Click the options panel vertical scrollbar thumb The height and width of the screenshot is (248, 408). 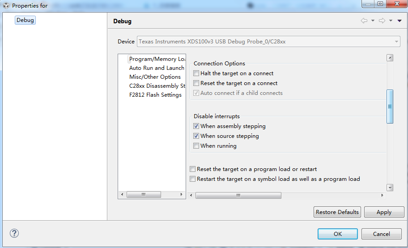(x=390, y=107)
